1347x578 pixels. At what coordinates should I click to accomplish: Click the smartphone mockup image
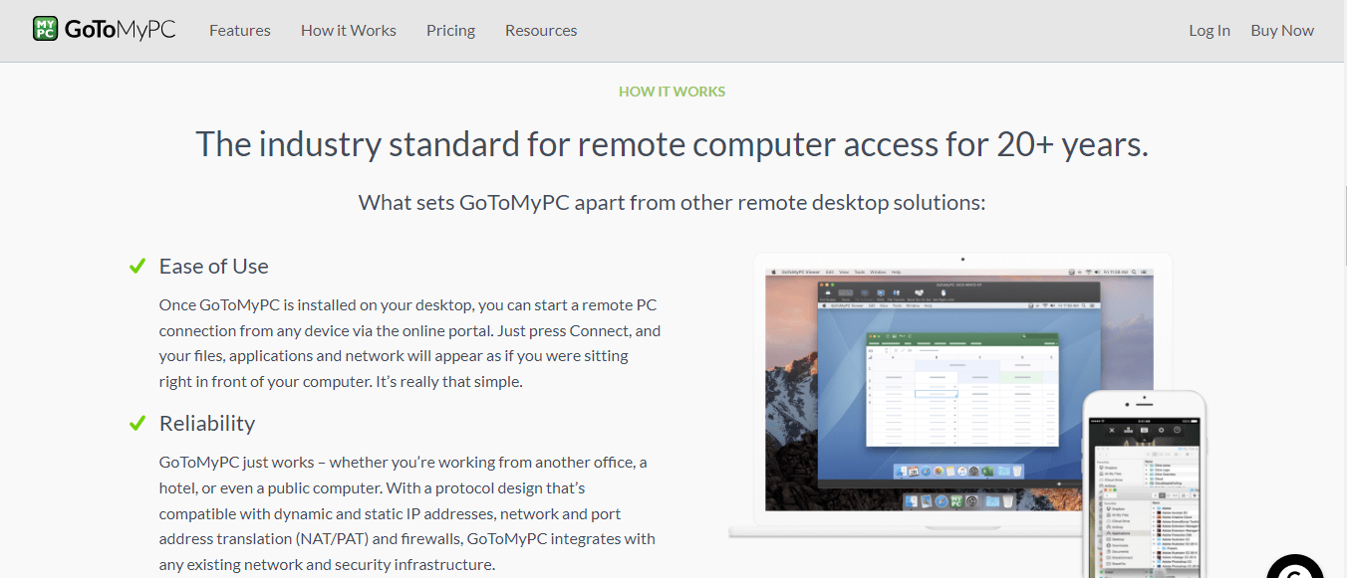(1146, 484)
